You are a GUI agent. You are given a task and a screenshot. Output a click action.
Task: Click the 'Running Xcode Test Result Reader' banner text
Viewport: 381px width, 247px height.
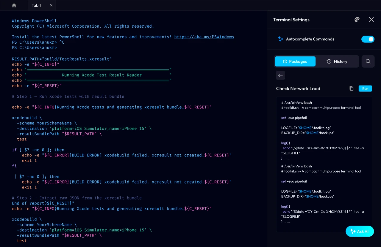[x=102, y=75]
